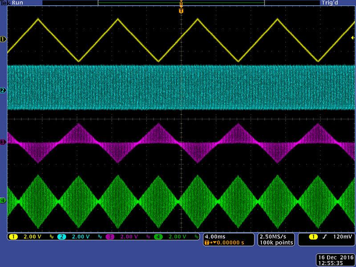The height and width of the screenshot is (267, 356).
Task: Click the channel 3 ground marker
Action: click(3, 142)
